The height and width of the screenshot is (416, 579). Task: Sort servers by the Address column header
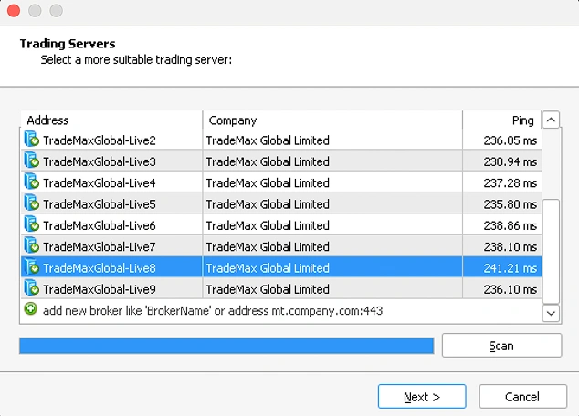(111, 120)
